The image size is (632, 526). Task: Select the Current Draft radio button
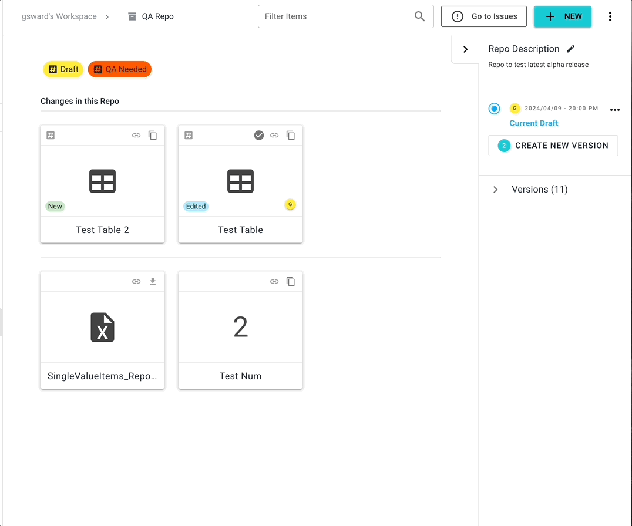[495, 109]
